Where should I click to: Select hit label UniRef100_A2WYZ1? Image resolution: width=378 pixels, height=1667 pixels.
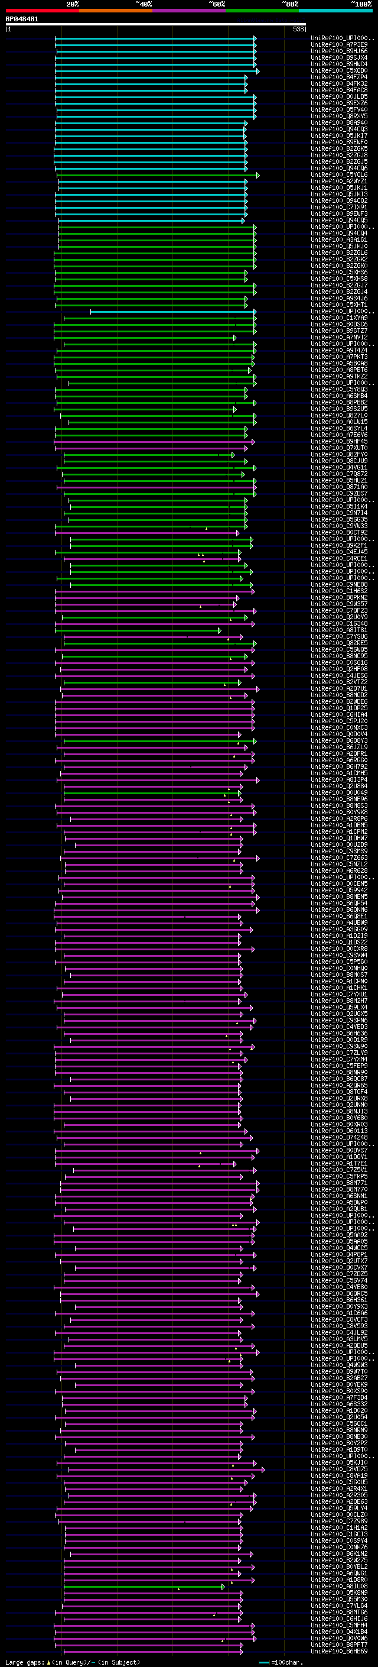coord(339,181)
